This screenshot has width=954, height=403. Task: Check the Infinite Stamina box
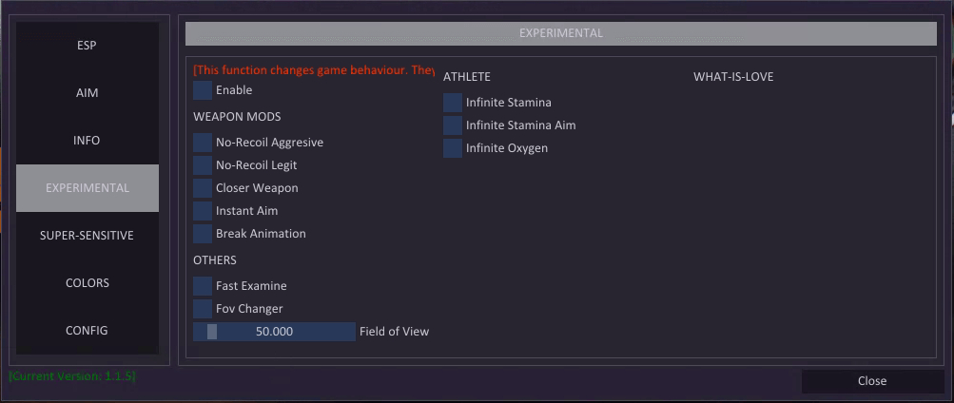click(x=453, y=103)
